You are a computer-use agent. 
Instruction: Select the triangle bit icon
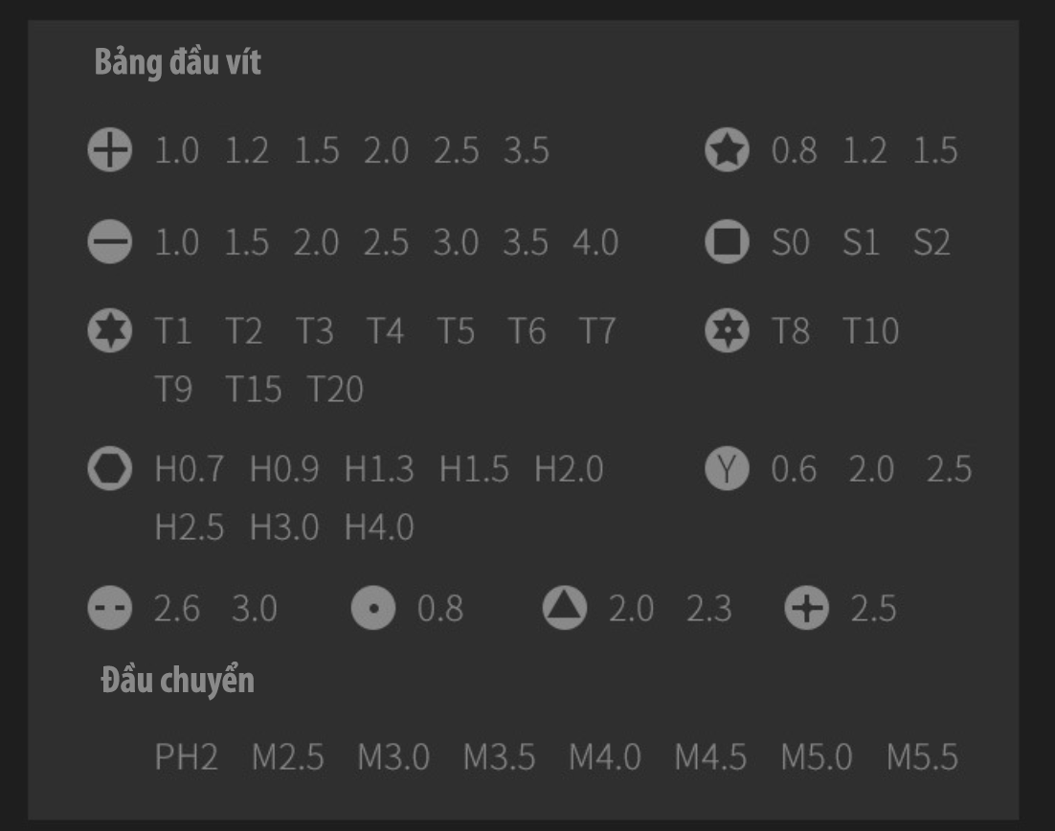pyautogui.click(x=565, y=608)
